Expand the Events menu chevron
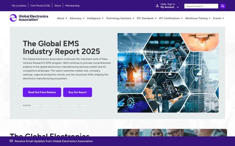This screenshot has height=146, width=235. [x=223, y=18]
